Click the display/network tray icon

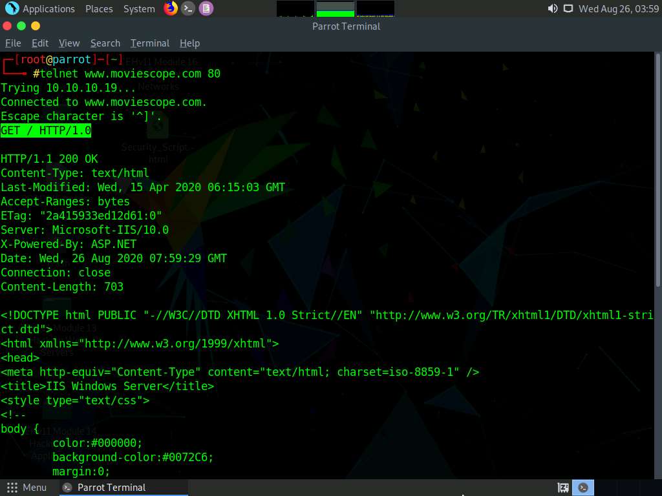(568, 8)
